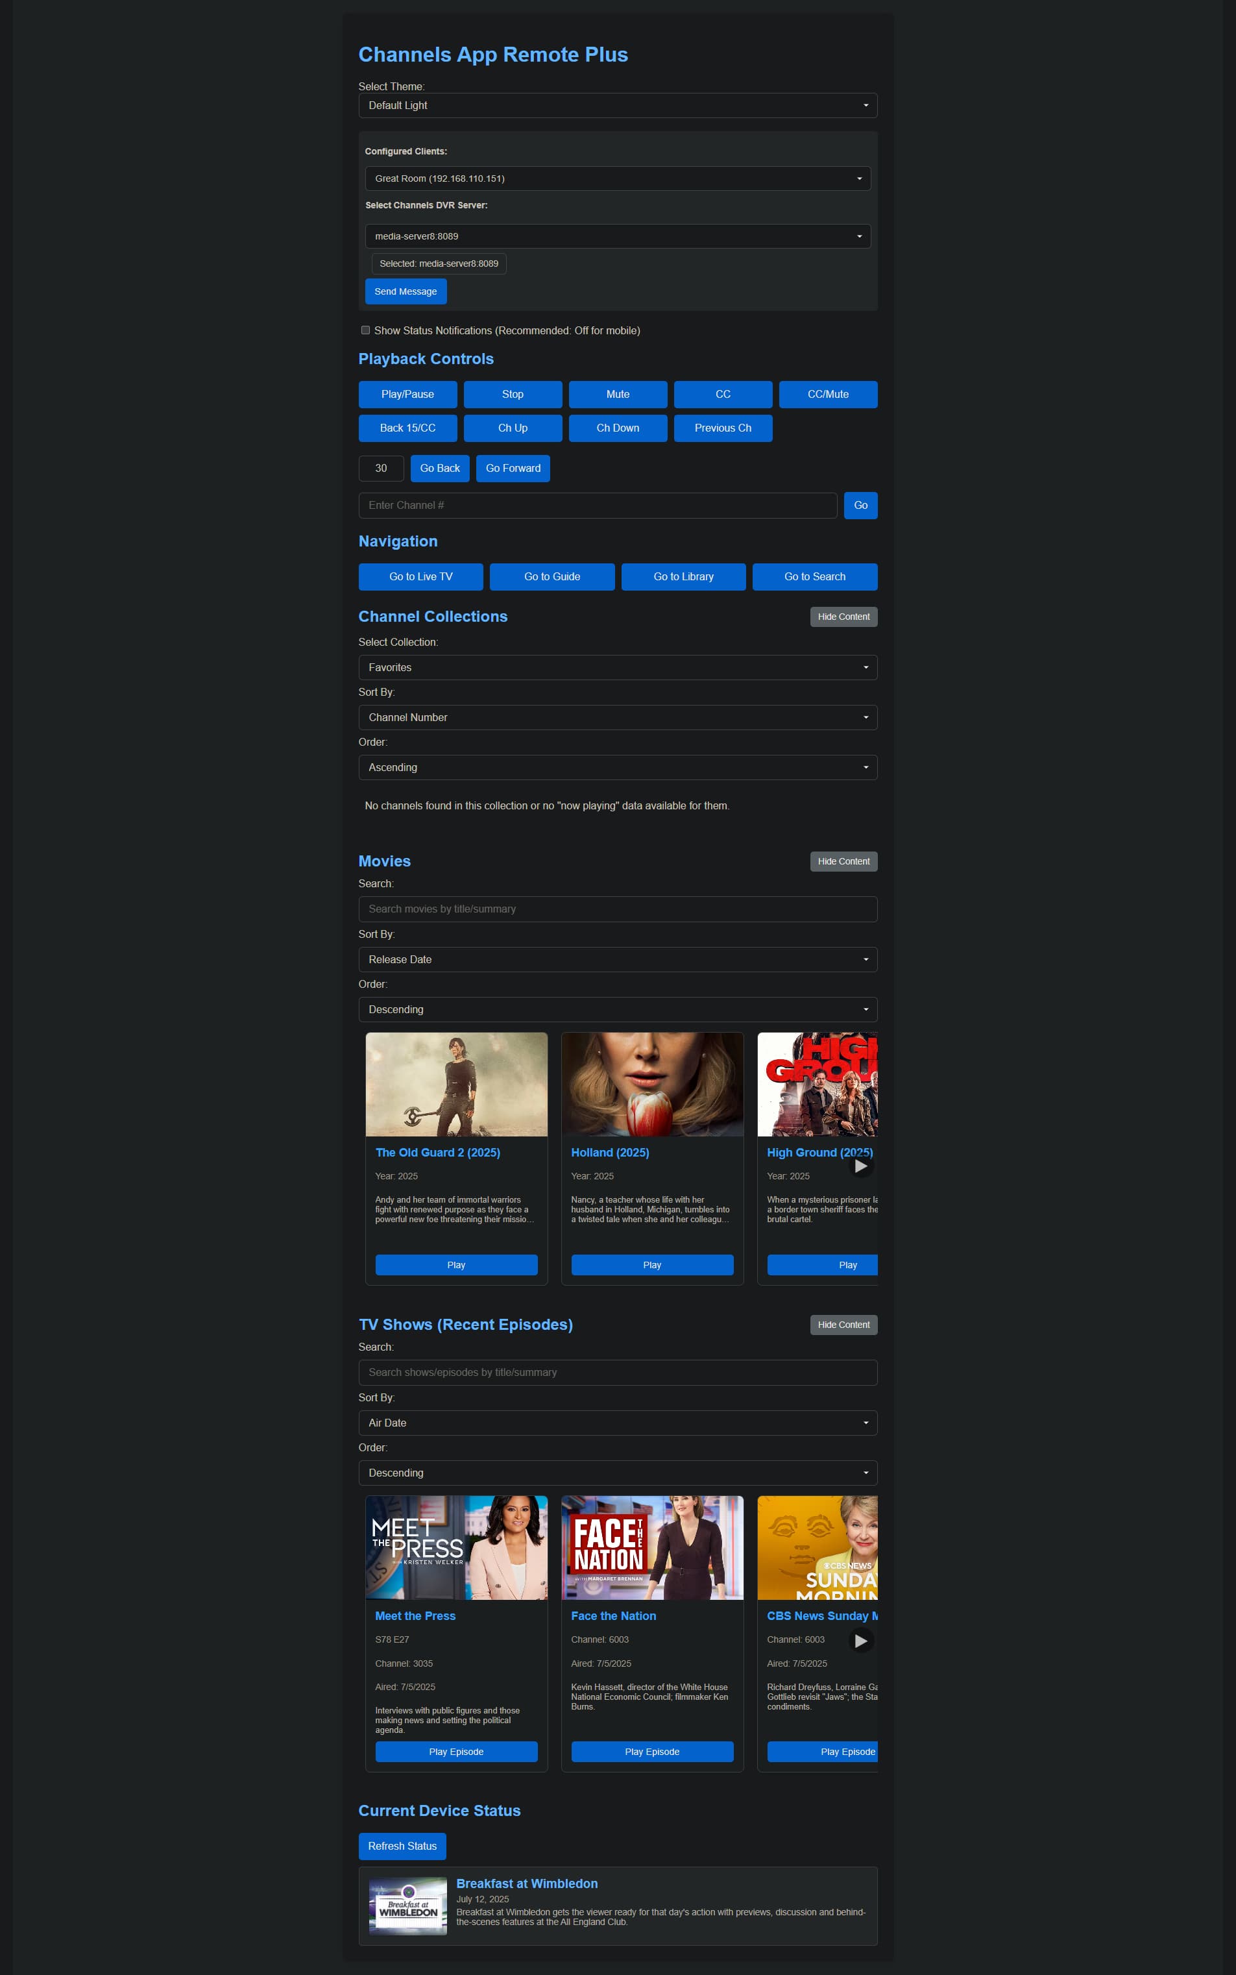Click the Movies carousel next arrow icon
Screen dimensions: 1236x1975
point(860,1166)
